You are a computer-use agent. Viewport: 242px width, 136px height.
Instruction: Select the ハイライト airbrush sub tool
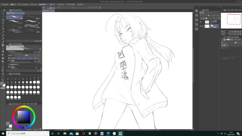click(x=15, y=22)
